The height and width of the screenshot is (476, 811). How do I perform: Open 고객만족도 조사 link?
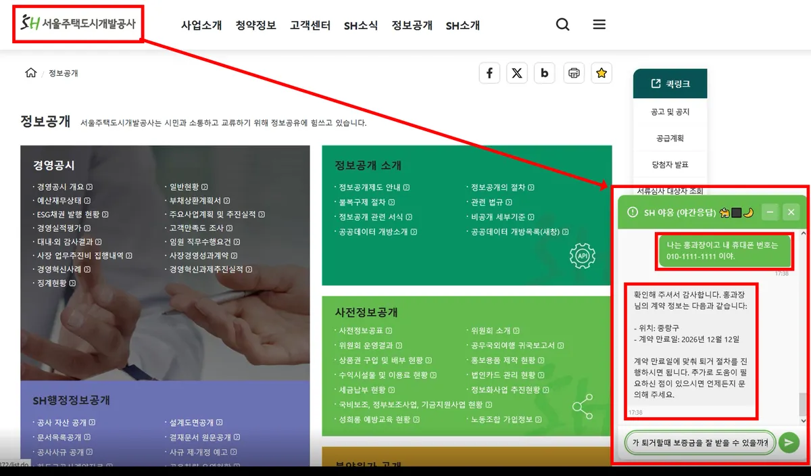(201, 228)
